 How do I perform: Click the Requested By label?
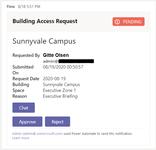(26, 55)
